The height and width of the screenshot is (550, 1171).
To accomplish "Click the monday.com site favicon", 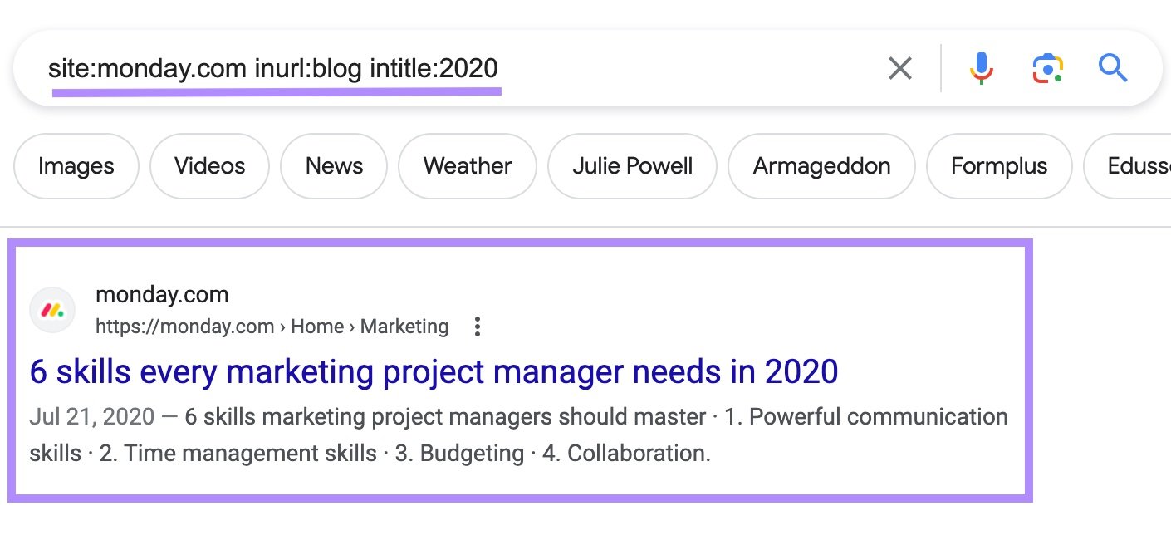I will tap(51, 309).
